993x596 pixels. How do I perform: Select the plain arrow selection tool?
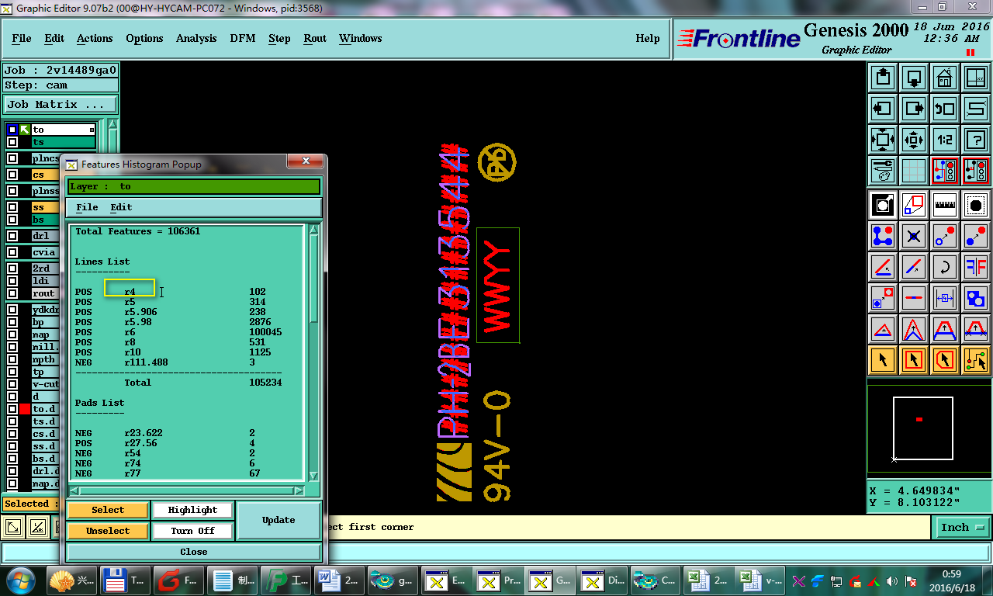click(883, 360)
